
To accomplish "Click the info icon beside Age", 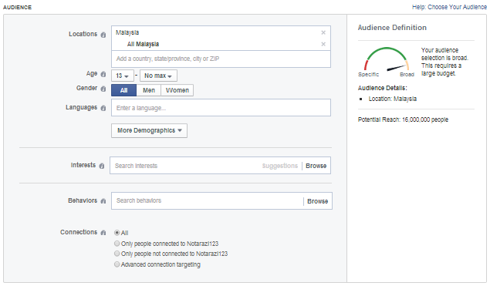I will [x=103, y=74].
